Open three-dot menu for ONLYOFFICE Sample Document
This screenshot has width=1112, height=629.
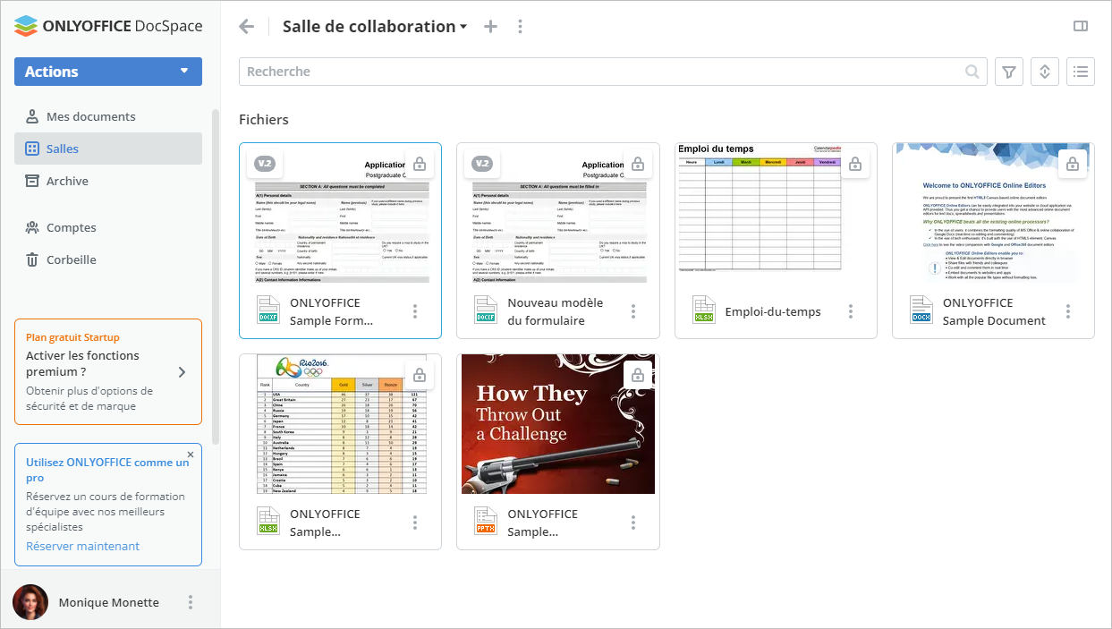click(1068, 311)
